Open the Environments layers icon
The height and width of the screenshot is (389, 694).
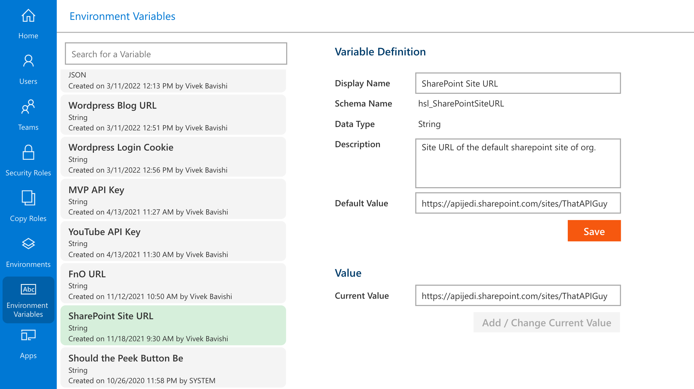click(x=28, y=244)
